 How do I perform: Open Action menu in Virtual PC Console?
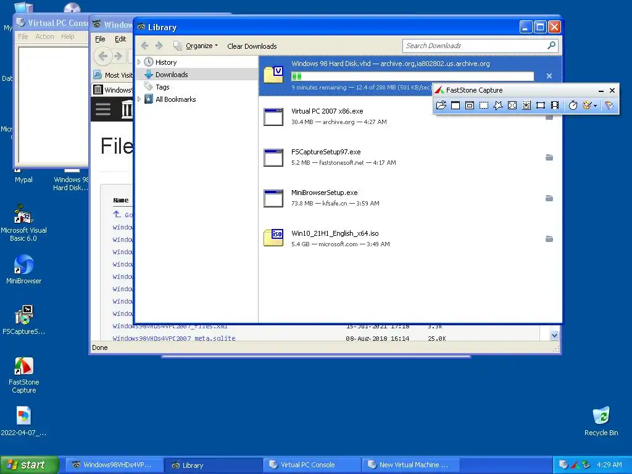coord(44,36)
